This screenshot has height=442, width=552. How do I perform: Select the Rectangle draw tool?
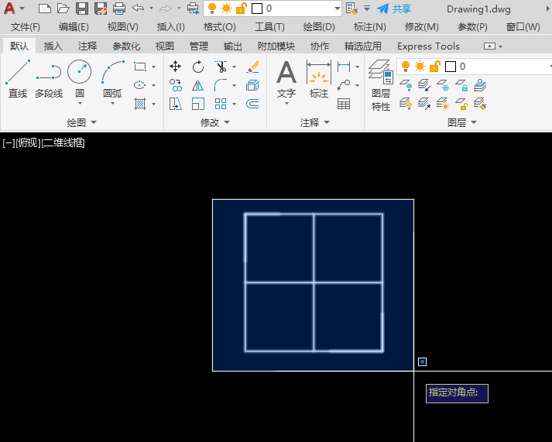[140, 67]
